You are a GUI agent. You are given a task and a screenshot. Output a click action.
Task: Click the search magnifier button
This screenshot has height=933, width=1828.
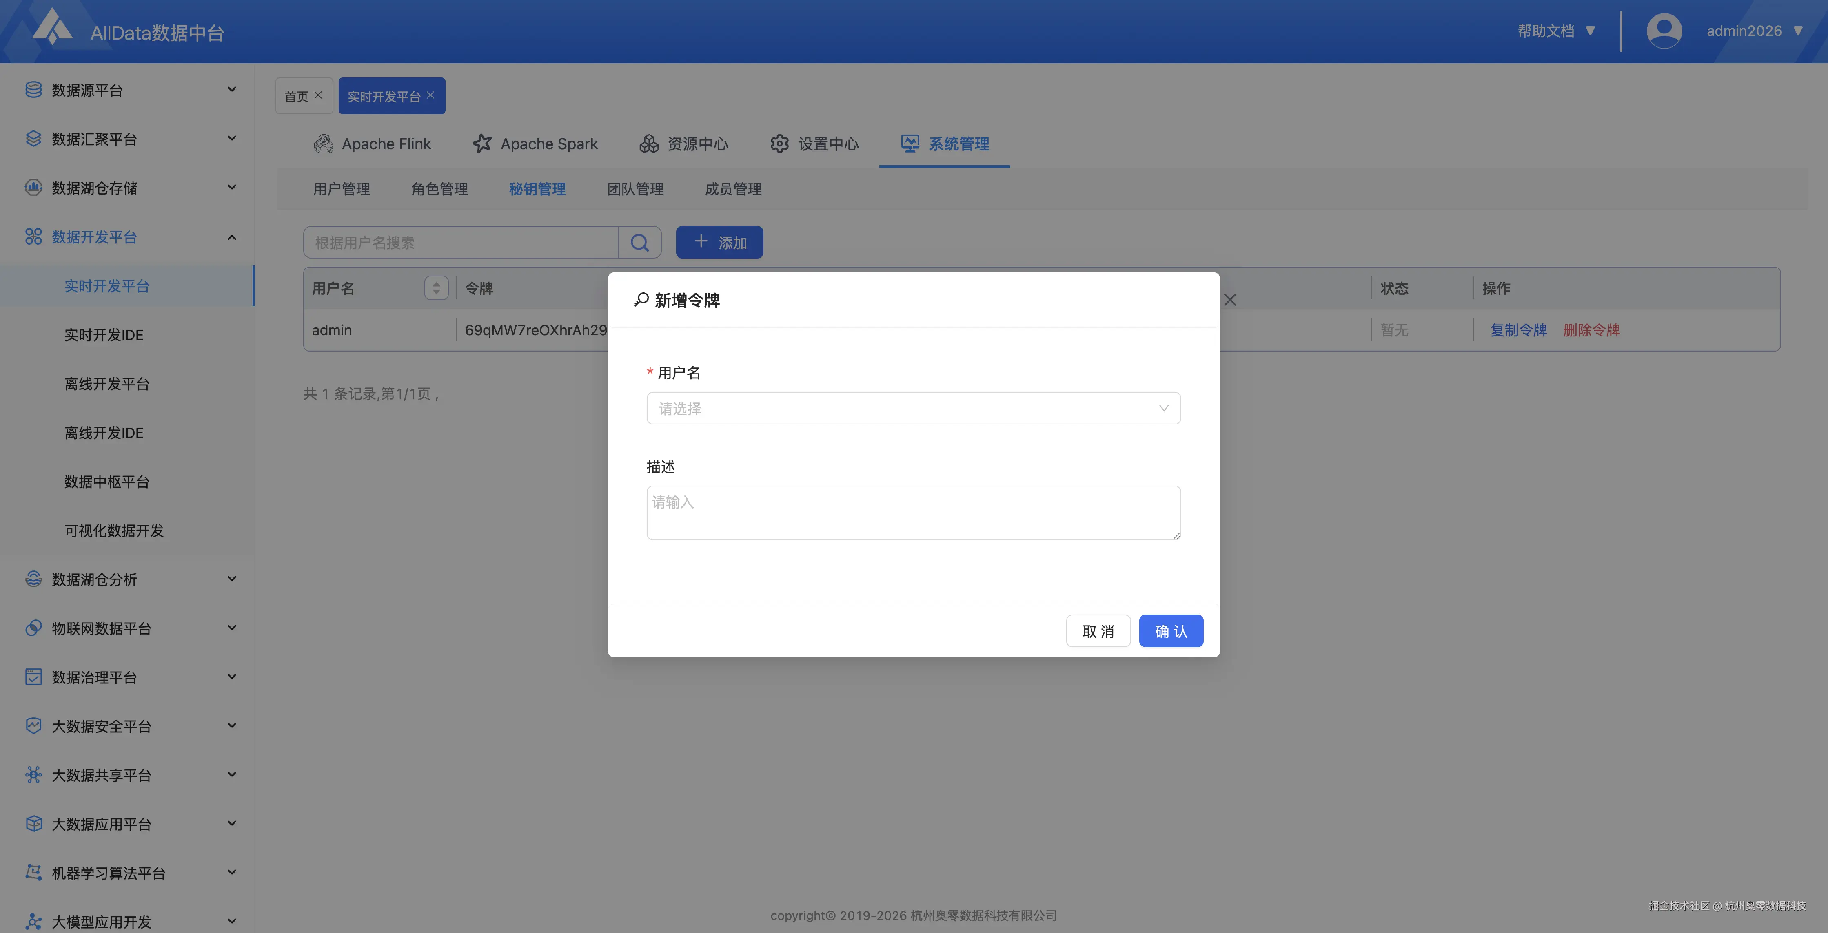pyautogui.click(x=639, y=243)
